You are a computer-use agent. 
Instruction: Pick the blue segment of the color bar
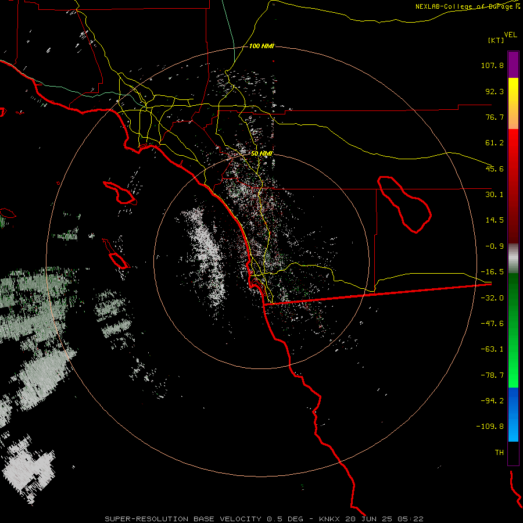513,414
